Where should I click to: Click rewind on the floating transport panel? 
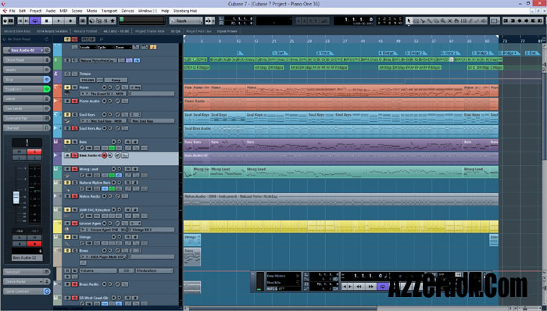tap(359, 286)
